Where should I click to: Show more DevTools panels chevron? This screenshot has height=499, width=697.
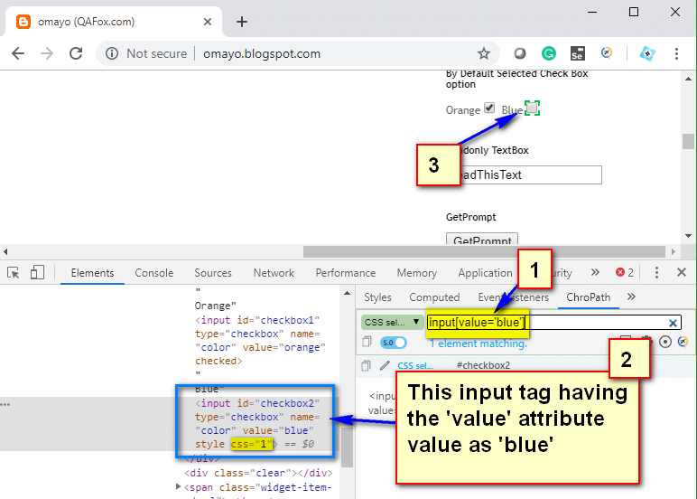click(x=595, y=272)
